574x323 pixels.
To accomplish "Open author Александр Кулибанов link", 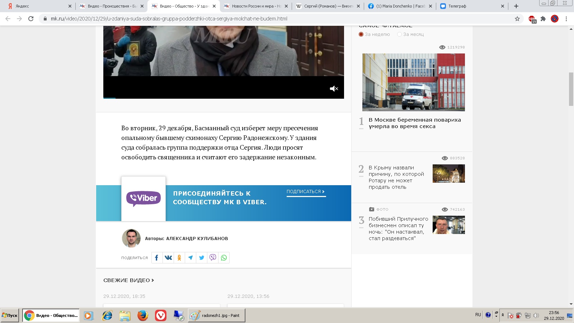I will point(197,239).
